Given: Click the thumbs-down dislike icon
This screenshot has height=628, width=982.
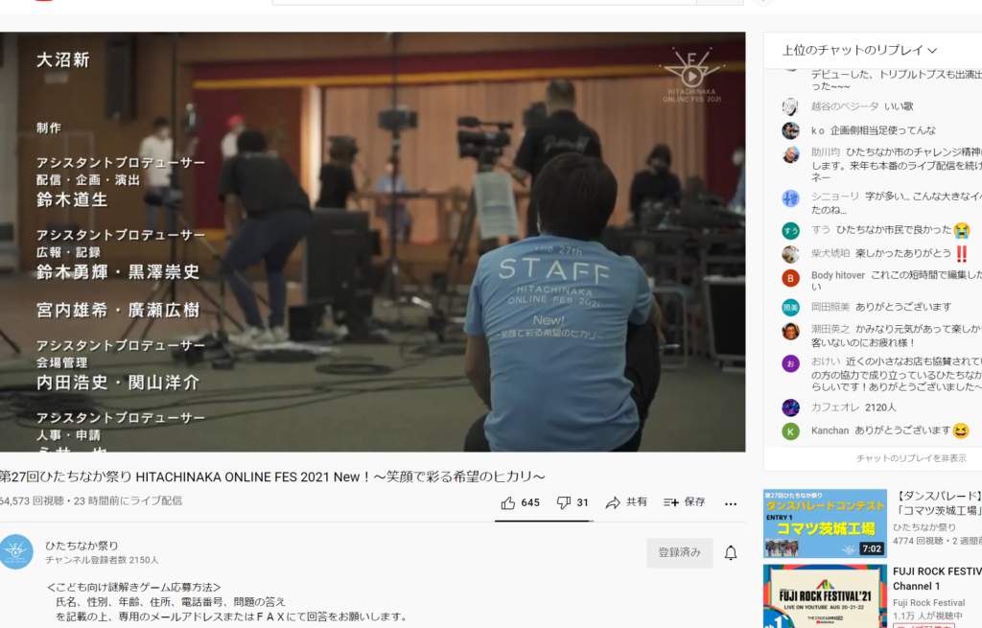Looking at the screenshot, I should pos(564,502).
